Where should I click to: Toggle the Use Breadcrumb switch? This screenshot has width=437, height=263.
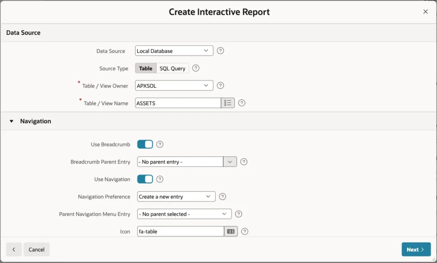point(145,144)
